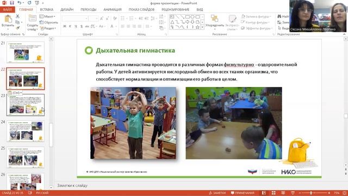This screenshot has height=196, width=348.
Task: Expand the Вставить paste options arrow
Action: click(8, 29)
